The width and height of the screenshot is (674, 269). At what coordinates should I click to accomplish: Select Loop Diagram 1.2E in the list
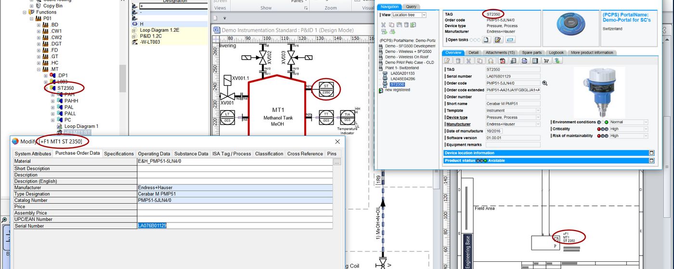159,30
